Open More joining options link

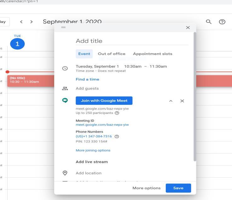tap(93, 150)
